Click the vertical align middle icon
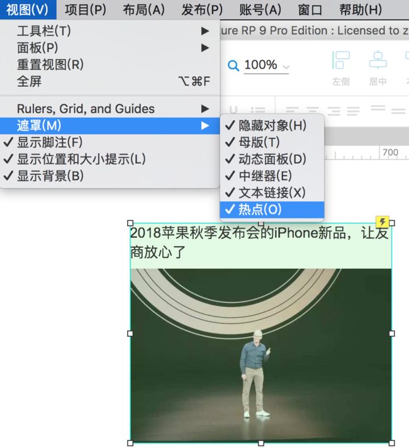This screenshot has height=448, width=409. pos(398,111)
